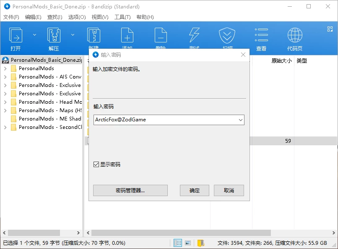Click the 打开 (Open) toolbar icon
338x249 pixels.
point(16,35)
